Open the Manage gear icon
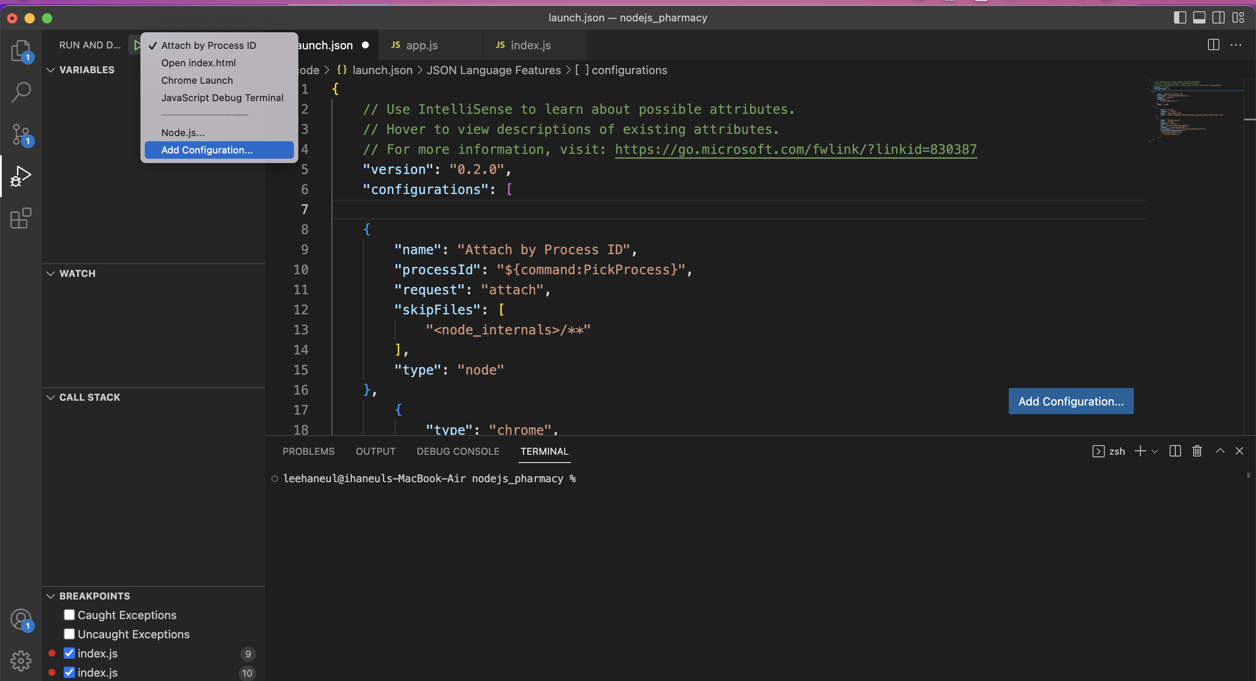Screen dimensions: 1256x681 click(x=20, y=661)
